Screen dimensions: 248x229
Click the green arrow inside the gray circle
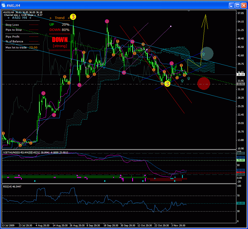point(203,54)
